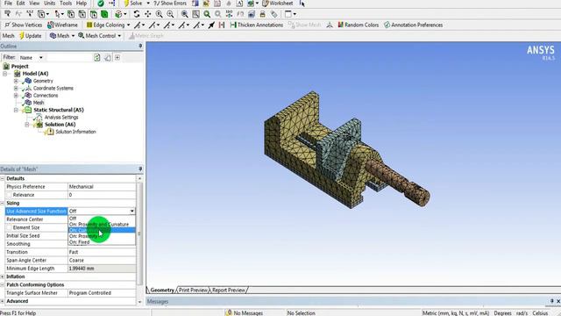Collapse the Patch Conforming Options section

(x=3, y=284)
